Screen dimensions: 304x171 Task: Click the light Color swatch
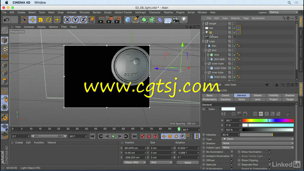pos(228,109)
